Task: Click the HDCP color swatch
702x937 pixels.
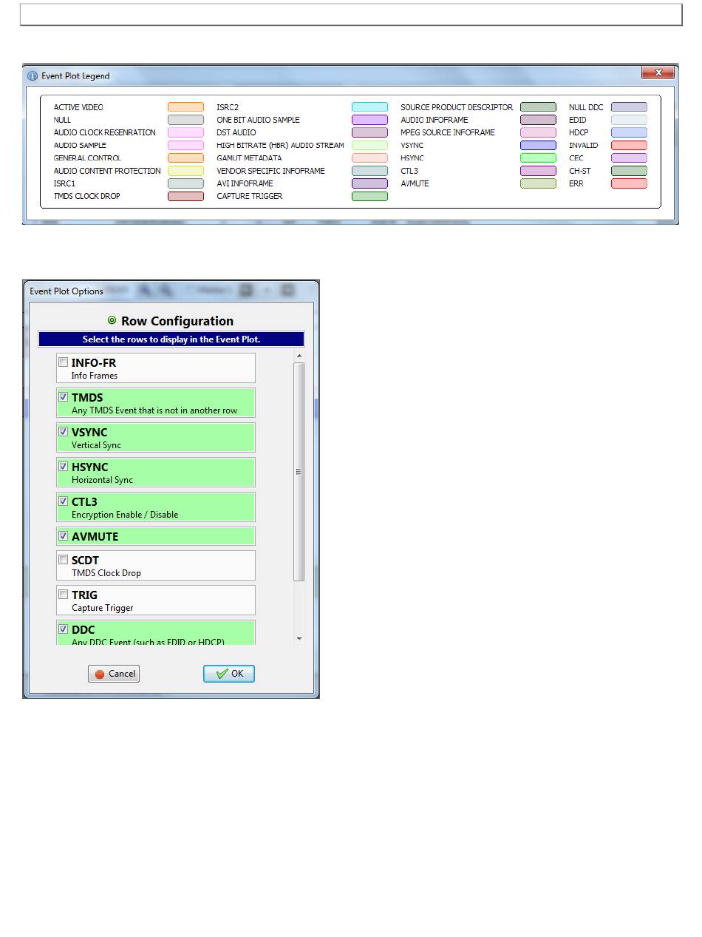Action: click(x=629, y=132)
